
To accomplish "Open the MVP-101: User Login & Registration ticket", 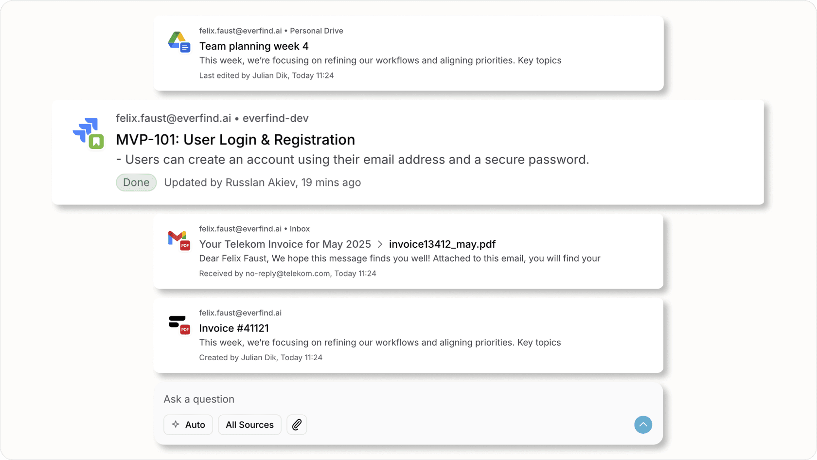I will coord(235,140).
